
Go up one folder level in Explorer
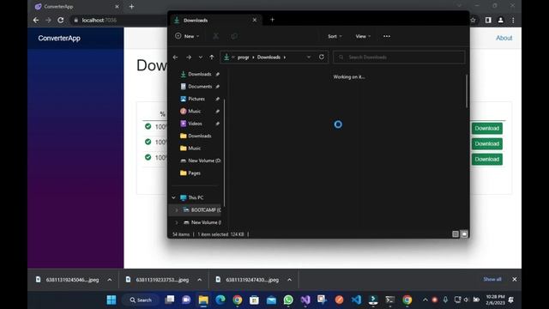212,58
